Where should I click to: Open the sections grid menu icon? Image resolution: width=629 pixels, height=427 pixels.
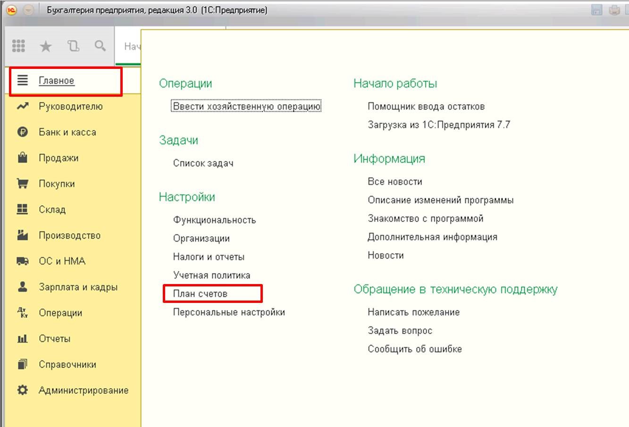(18, 46)
